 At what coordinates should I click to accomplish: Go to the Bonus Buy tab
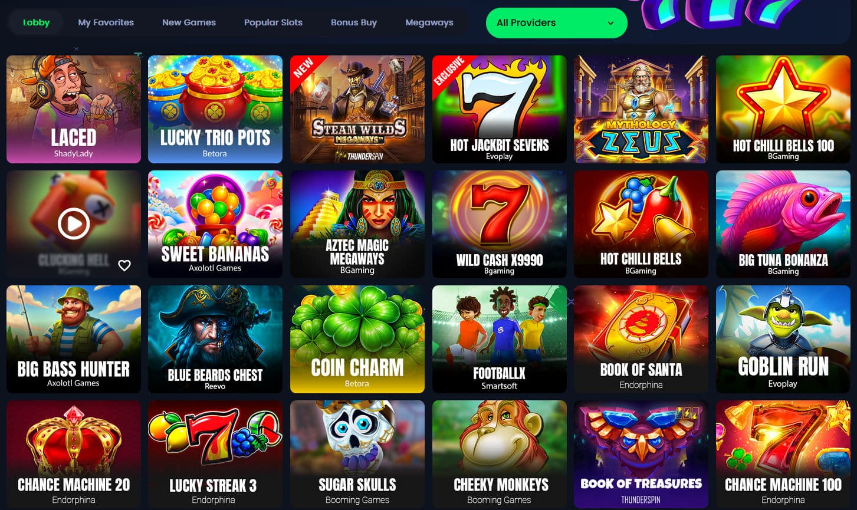[x=354, y=22]
